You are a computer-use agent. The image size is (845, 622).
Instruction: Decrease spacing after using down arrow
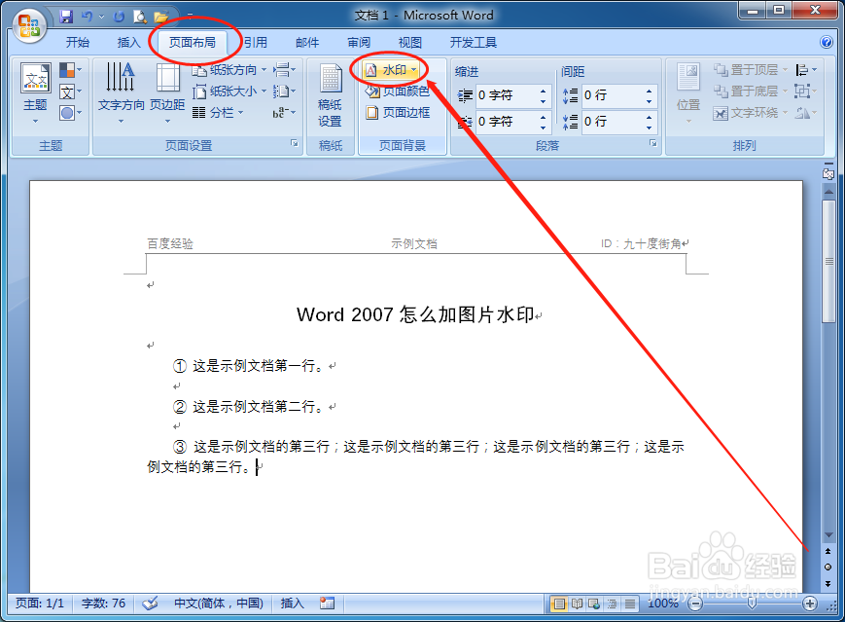point(649,128)
